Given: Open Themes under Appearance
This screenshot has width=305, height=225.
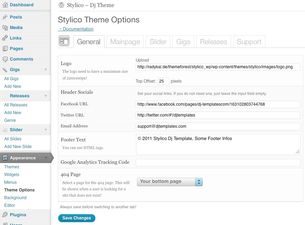Looking at the screenshot, I should [12, 167].
